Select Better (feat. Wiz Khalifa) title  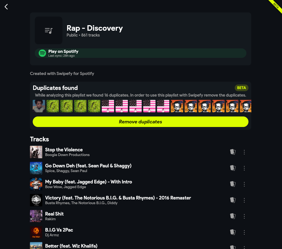tap(71, 246)
